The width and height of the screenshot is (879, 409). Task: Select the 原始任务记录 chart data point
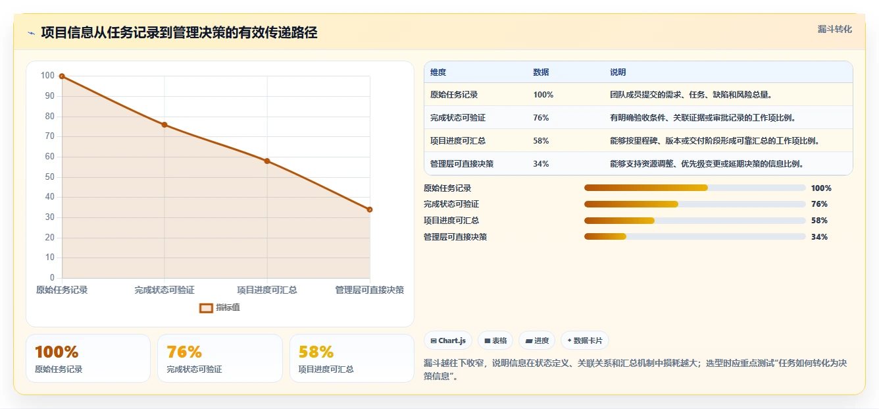pos(62,76)
